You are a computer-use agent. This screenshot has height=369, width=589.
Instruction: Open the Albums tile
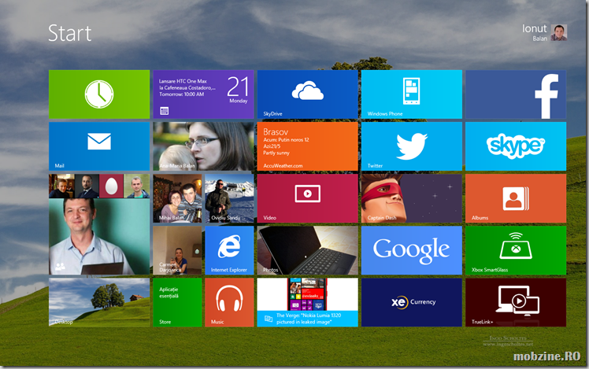click(x=516, y=198)
